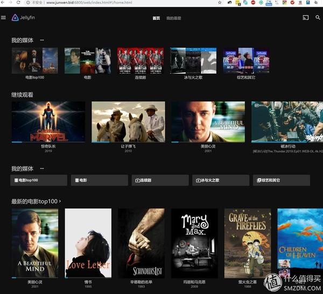Screen dimensions: 323x294
Task: Open the Love Letter poster
Action: (88, 243)
